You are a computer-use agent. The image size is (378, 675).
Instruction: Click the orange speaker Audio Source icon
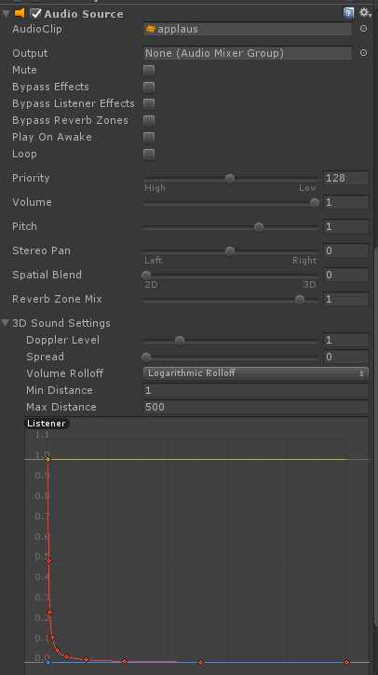pyautogui.click(x=20, y=13)
